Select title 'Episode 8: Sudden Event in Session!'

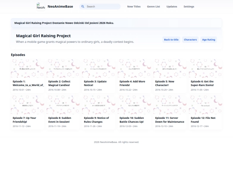(x=60, y=120)
